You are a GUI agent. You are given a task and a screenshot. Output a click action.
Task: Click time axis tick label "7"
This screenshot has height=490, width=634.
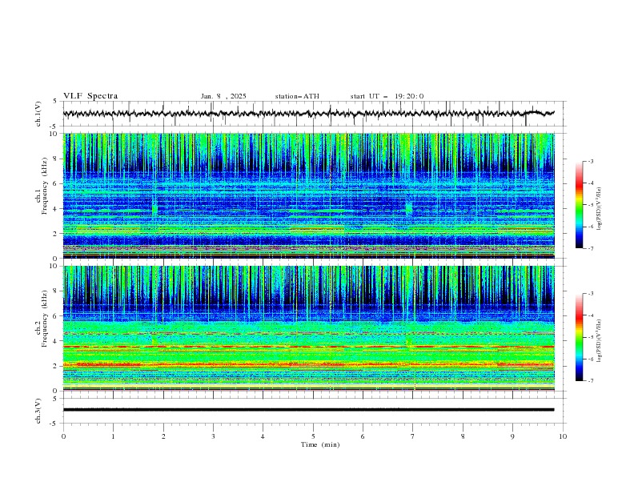pyautogui.click(x=413, y=436)
